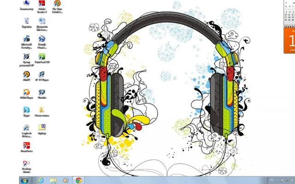Select the Microsoft Security Essentials shortcut
Viewport: 295px width, 184px height.
[27, 40]
